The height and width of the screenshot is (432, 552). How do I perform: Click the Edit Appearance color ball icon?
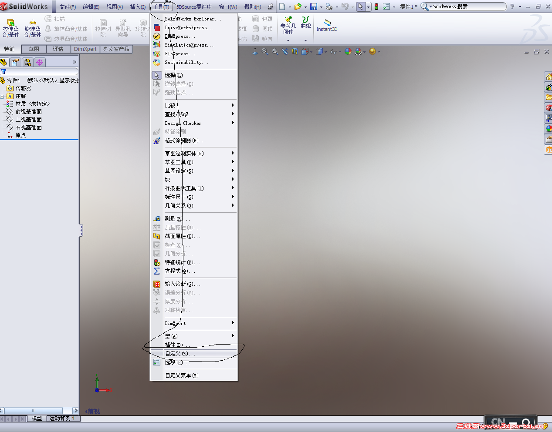coord(348,51)
